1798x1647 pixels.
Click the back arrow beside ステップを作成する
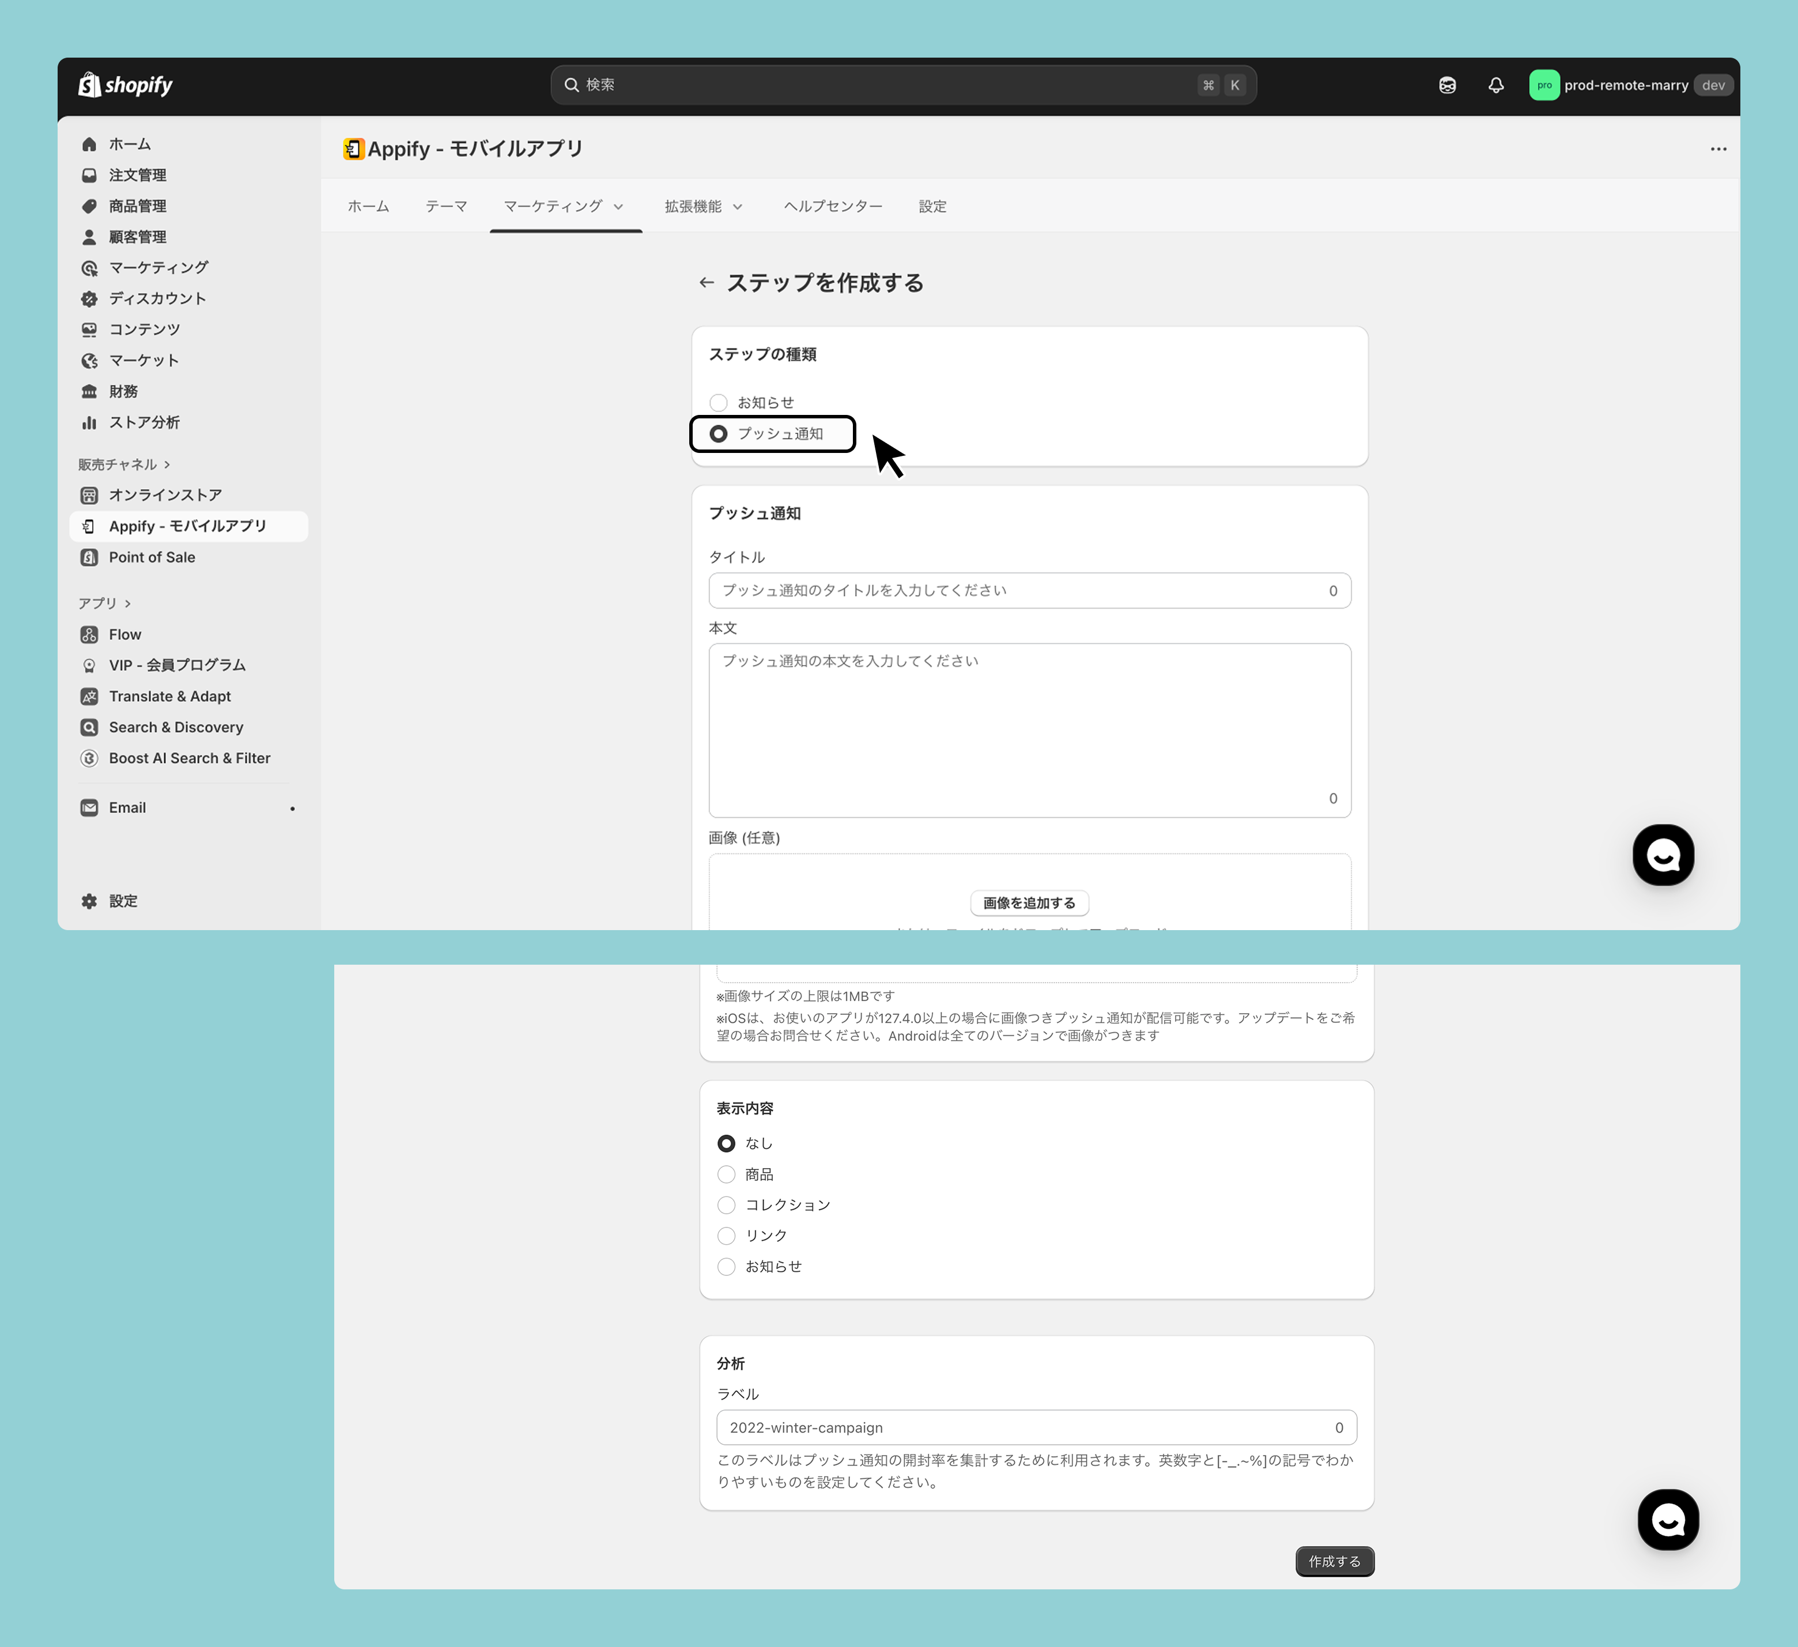tap(707, 283)
